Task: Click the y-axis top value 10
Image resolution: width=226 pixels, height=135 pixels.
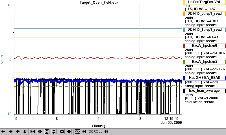Action: pos(9,5)
